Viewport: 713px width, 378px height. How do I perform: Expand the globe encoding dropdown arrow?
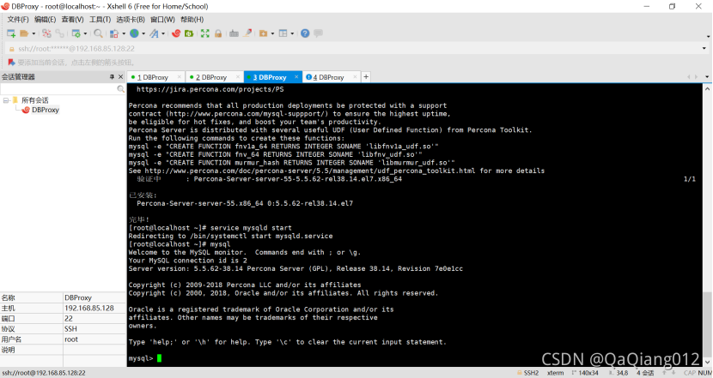pyautogui.click(x=143, y=33)
